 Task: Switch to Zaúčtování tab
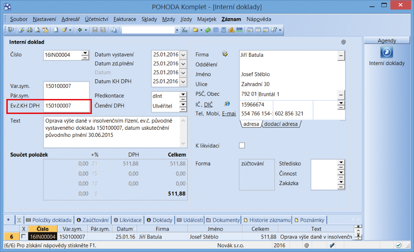tap(93, 220)
